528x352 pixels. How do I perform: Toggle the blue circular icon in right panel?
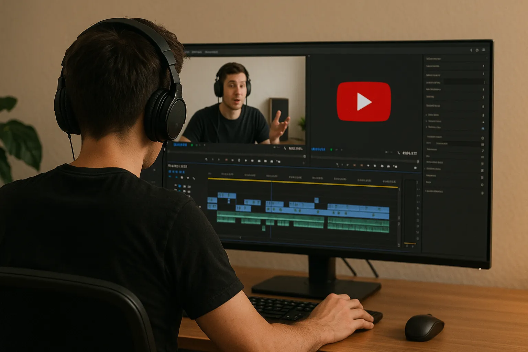click(x=483, y=129)
